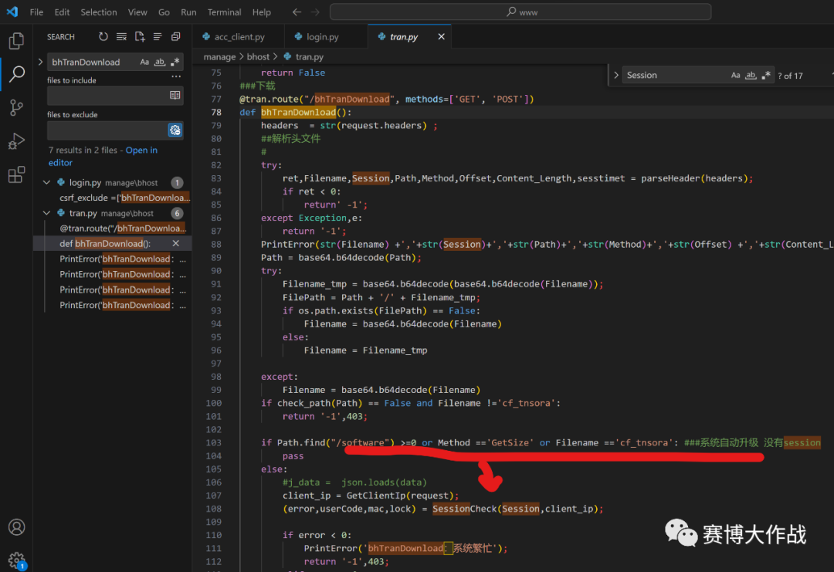This screenshot has width=834, height=572.
Task: Toggle search details ellipsis button
Action: coord(176,77)
